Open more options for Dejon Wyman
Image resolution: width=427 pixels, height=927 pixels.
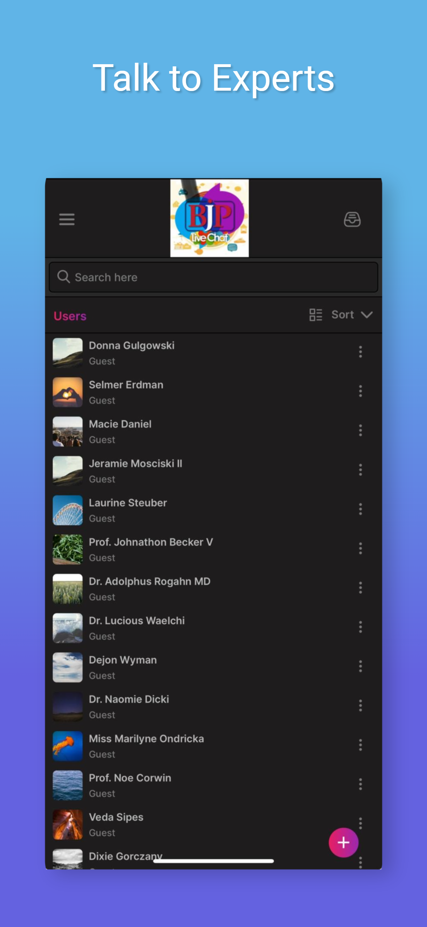[360, 666]
